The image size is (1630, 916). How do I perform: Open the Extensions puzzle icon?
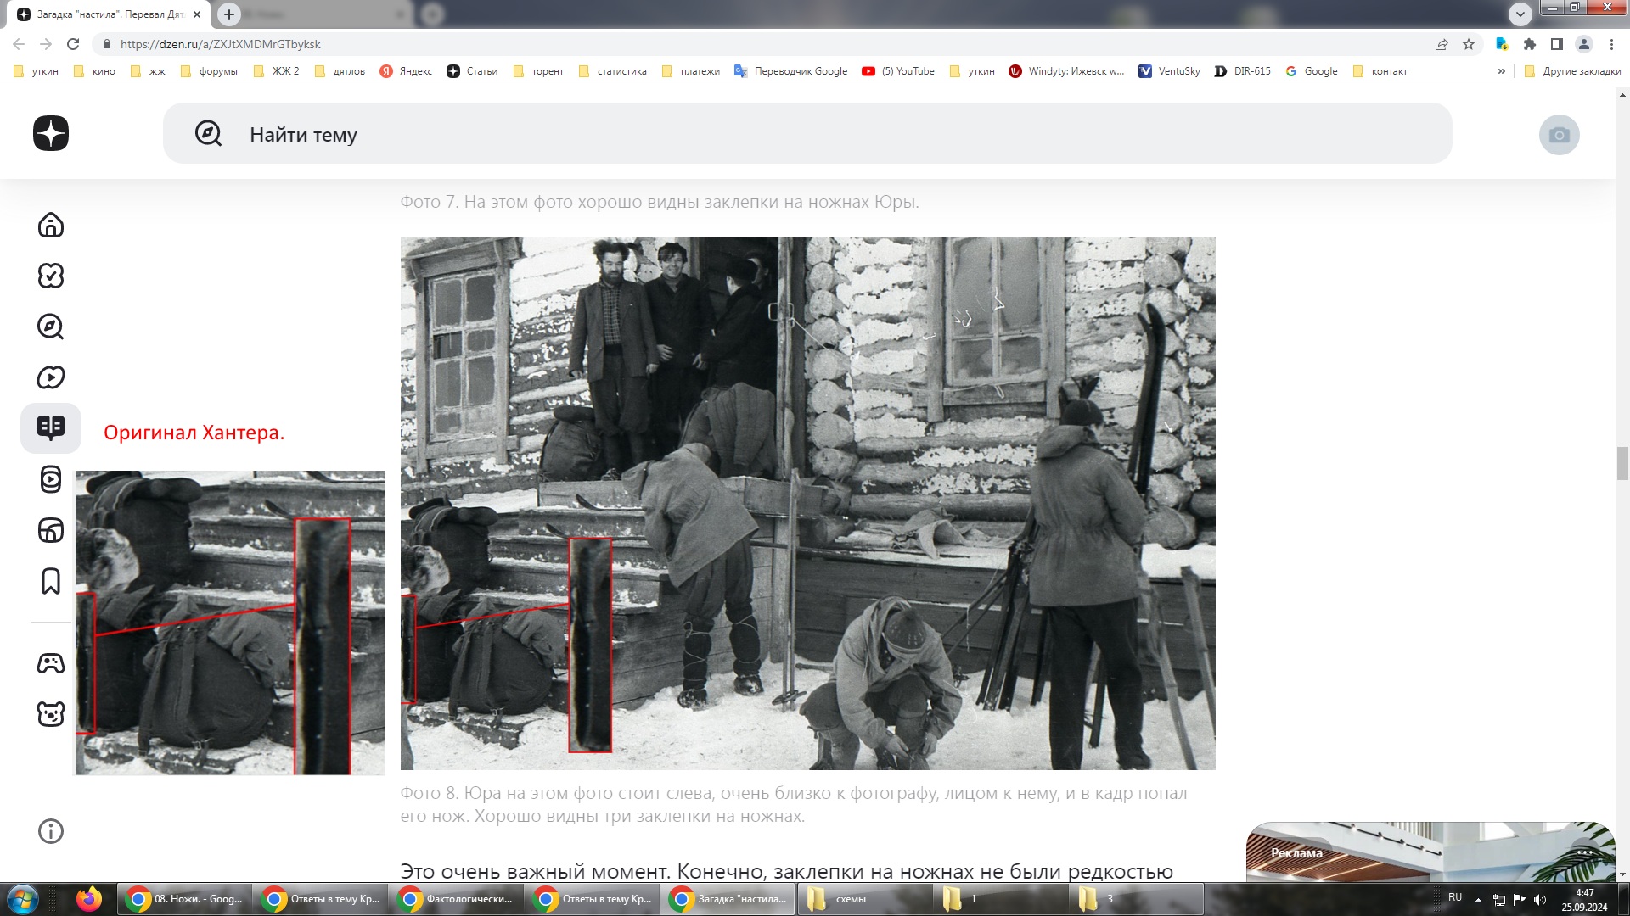click(1530, 44)
